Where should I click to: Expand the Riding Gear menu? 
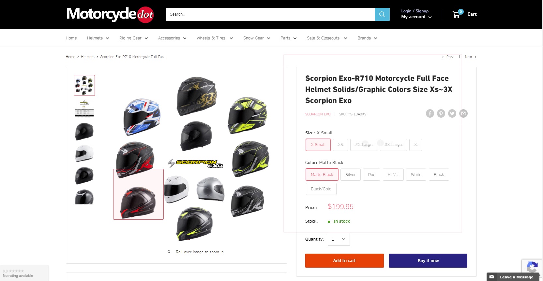coord(133,38)
